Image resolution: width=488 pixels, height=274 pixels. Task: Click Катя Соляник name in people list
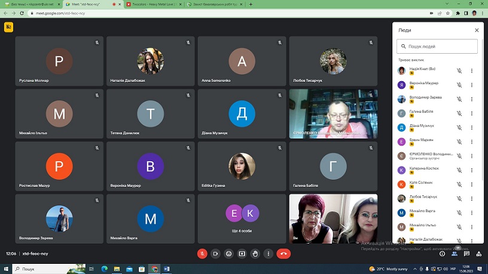(x=421, y=183)
